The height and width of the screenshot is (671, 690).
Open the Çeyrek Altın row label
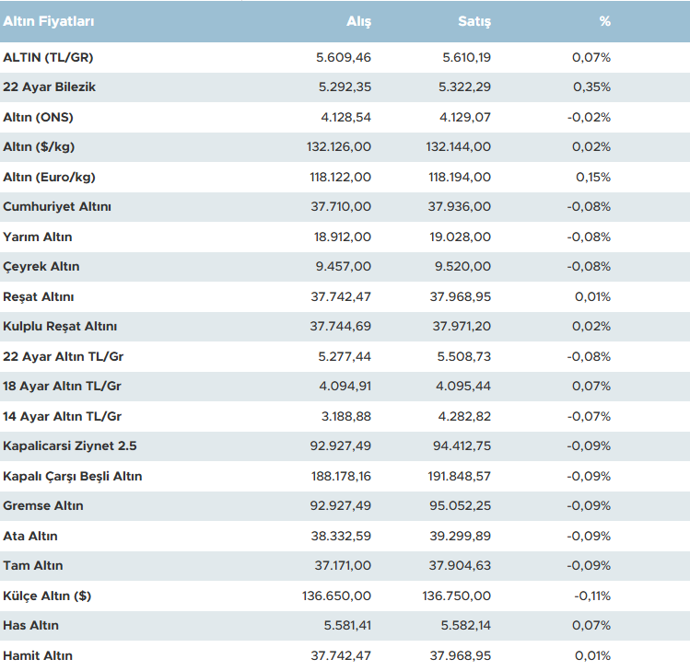[41, 267]
